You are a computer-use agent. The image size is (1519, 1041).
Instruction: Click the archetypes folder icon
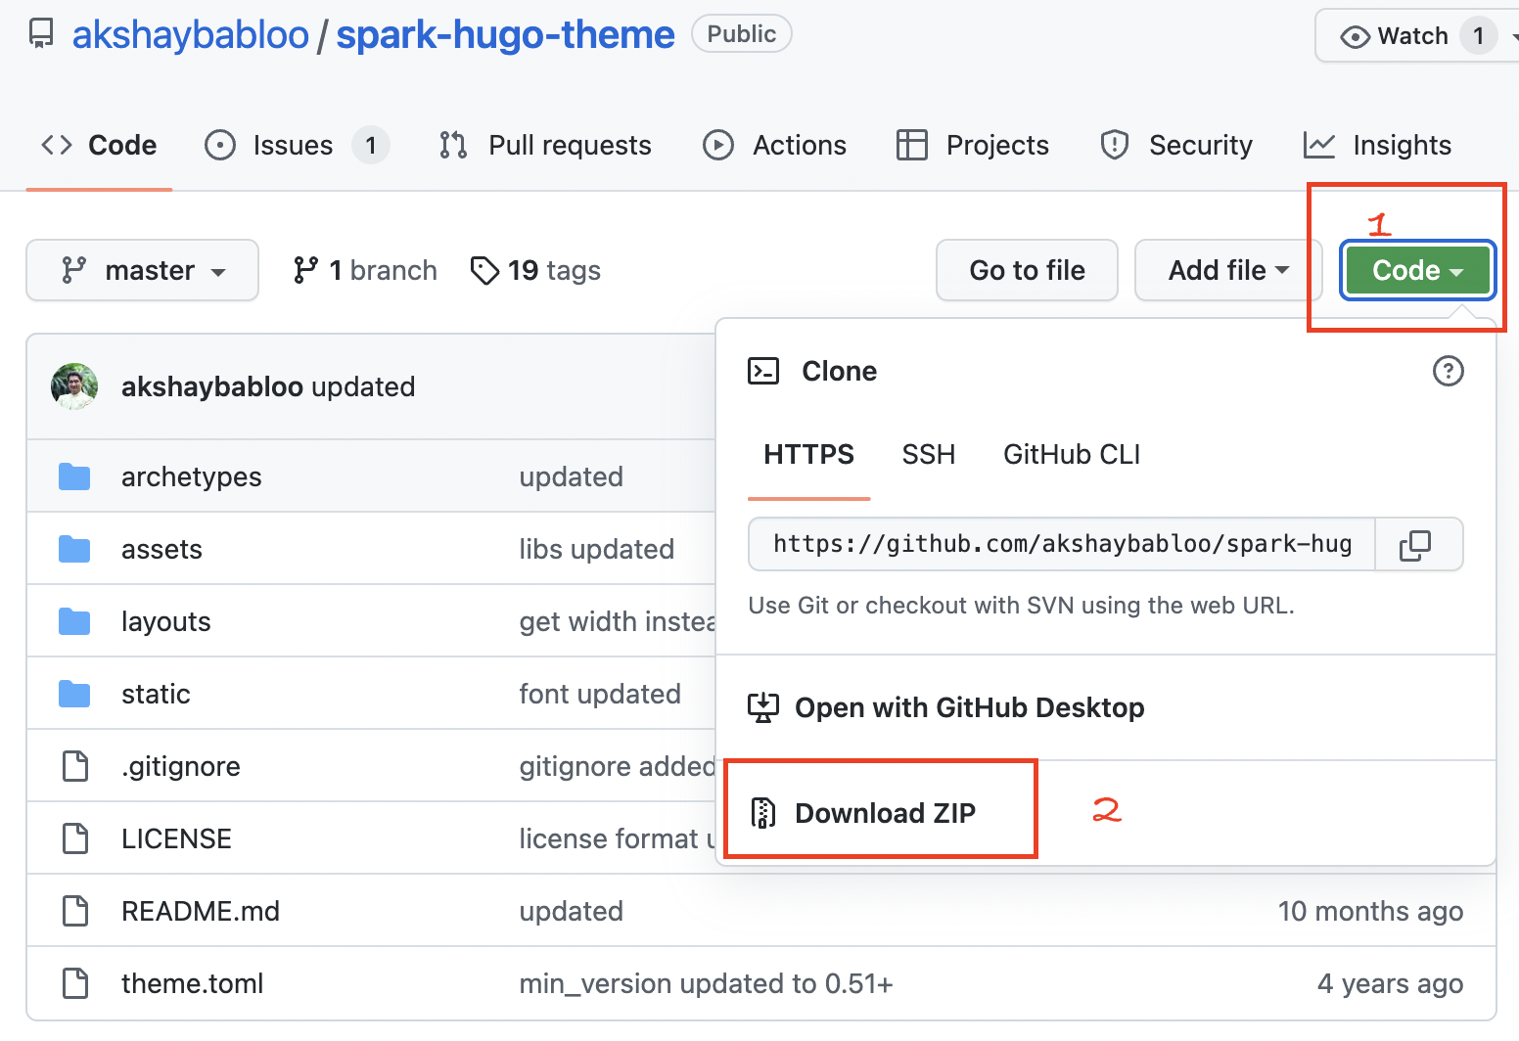(74, 476)
